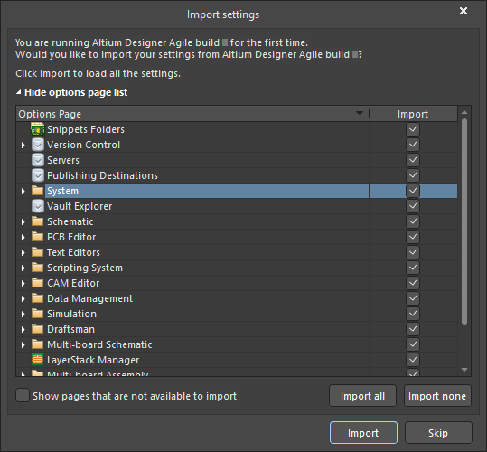Click the PCB Editor folder icon

click(38, 237)
